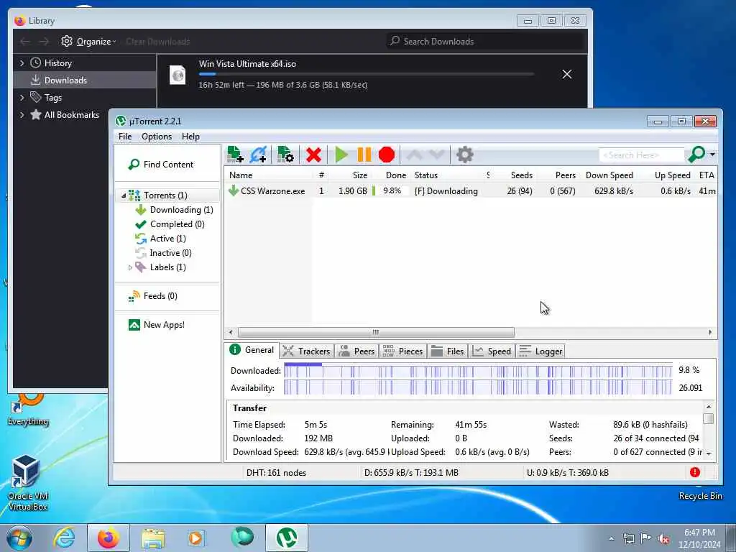Switch to the Logger tab
The width and height of the screenshot is (736, 552).
pos(540,351)
